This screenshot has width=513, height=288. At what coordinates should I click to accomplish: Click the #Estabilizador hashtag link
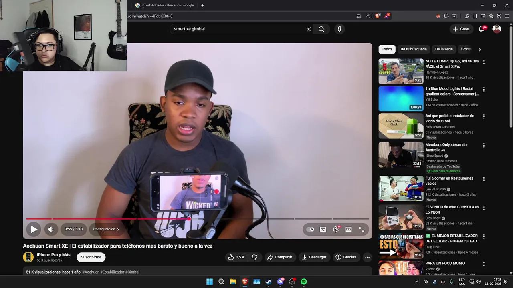(x=113, y=272)
